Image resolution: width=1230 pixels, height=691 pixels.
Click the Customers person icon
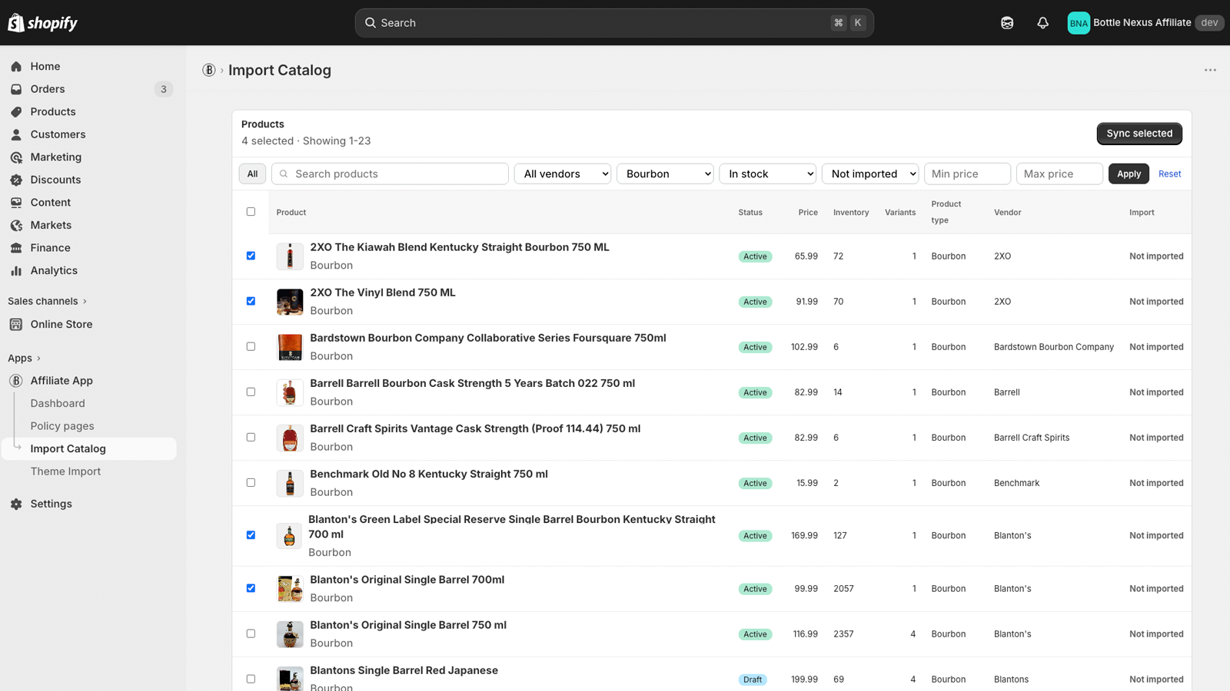[x=16, y=134]
